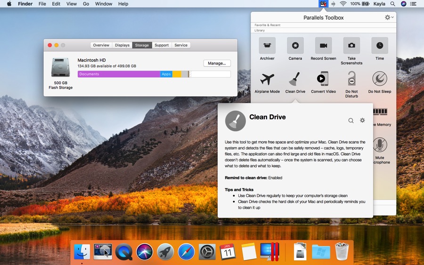Open the Apple menu
Image resolution: width=424 pixels, height=265 pixels.
(9, 4)
